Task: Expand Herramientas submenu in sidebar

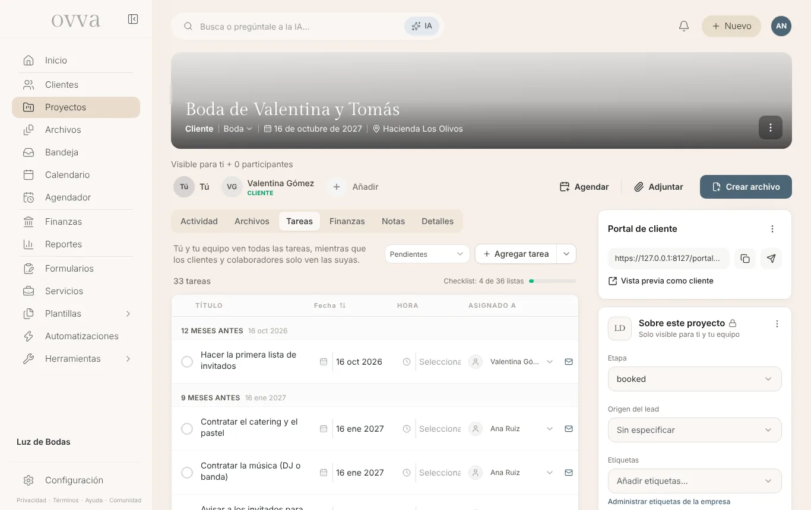Action: pos(128,359)
